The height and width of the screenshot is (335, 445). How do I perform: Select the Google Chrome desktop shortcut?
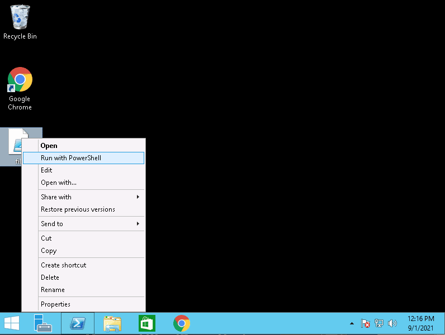(x=20, y=88)
